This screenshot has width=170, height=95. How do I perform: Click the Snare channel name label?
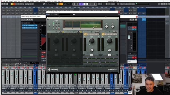coord(35,92)
